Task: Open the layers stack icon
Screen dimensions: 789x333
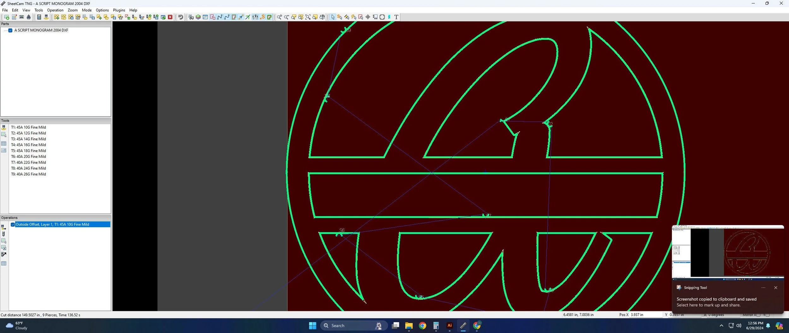Action: 198,17
